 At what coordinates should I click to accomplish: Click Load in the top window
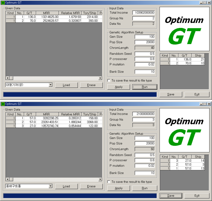point(66,85)
